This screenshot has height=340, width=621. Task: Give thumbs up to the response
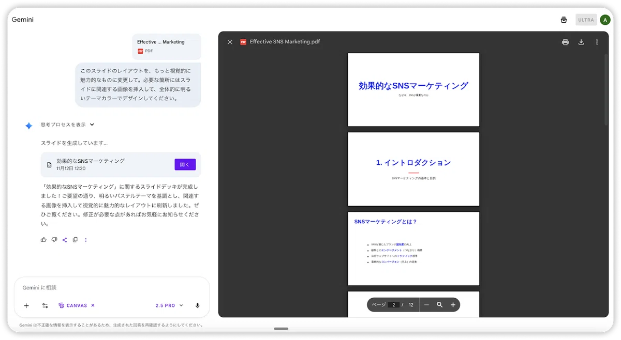pos(43,240)
